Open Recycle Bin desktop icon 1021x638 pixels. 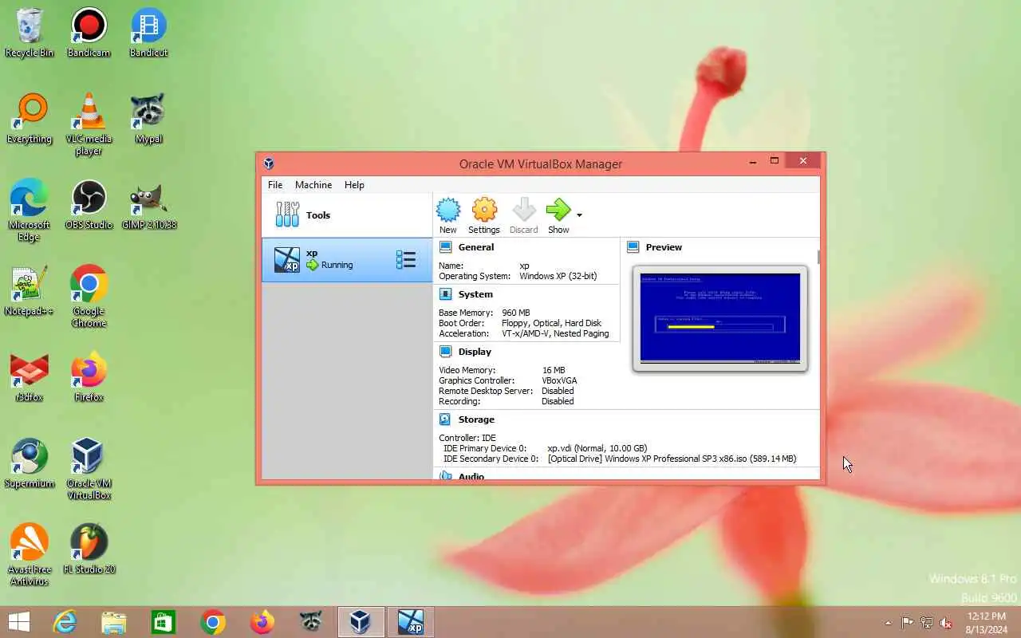[30, 33]
